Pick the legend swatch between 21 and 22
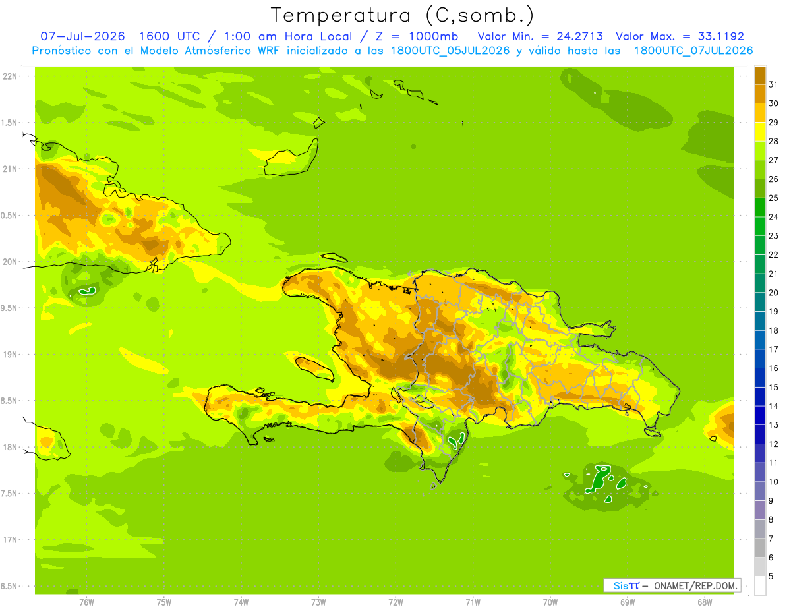Screen dimensions: 791x611 [x=761, y=264]
